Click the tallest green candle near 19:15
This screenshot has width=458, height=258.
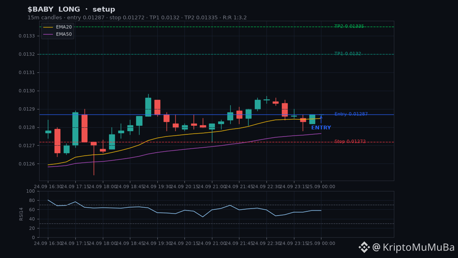tap(148, 107)
